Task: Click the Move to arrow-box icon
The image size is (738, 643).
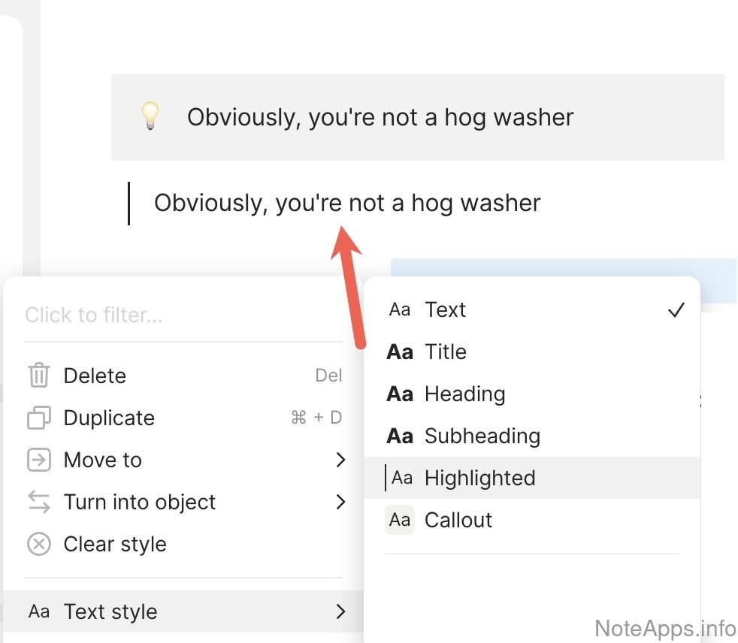Action: pos(39,460)
